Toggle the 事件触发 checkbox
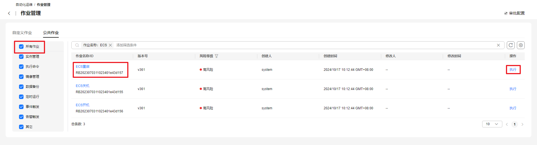The height and width of the screenshot is (145, 537). 21,107
